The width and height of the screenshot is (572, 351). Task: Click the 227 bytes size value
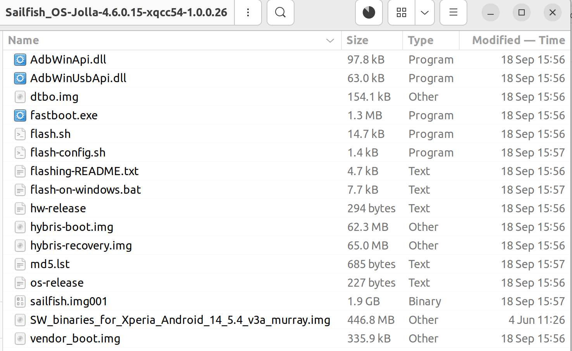click(x=371, y=283)
